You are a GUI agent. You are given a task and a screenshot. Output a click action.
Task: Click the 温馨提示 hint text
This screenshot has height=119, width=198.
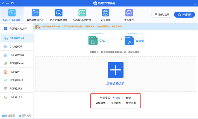tap(115, 52)
